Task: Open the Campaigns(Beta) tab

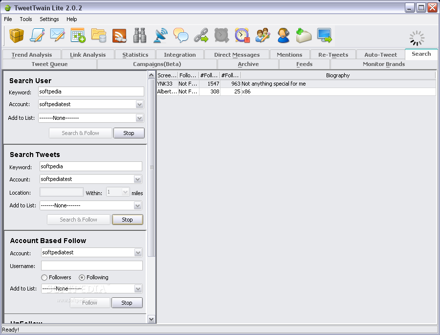Action: click(157, 64)
